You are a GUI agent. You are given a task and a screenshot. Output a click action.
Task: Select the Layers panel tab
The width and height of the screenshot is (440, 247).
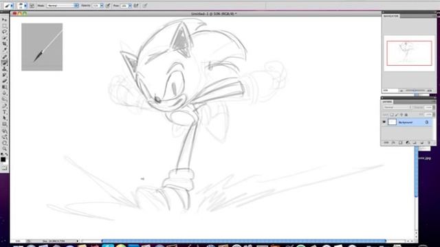tap(387, 102)
